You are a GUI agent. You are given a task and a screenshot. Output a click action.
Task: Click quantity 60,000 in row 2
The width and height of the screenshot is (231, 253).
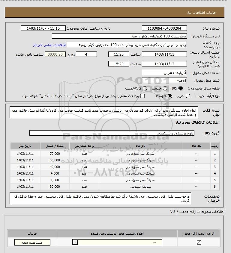tap(55, 160)
